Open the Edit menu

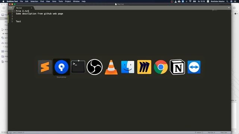(27, 1)
